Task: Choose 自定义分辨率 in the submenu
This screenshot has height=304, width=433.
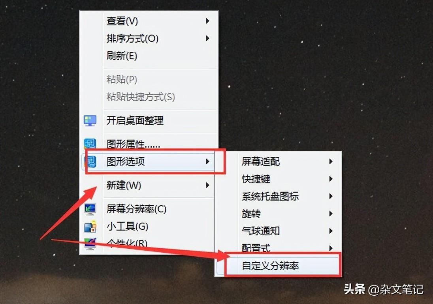Action: point(283,266)
